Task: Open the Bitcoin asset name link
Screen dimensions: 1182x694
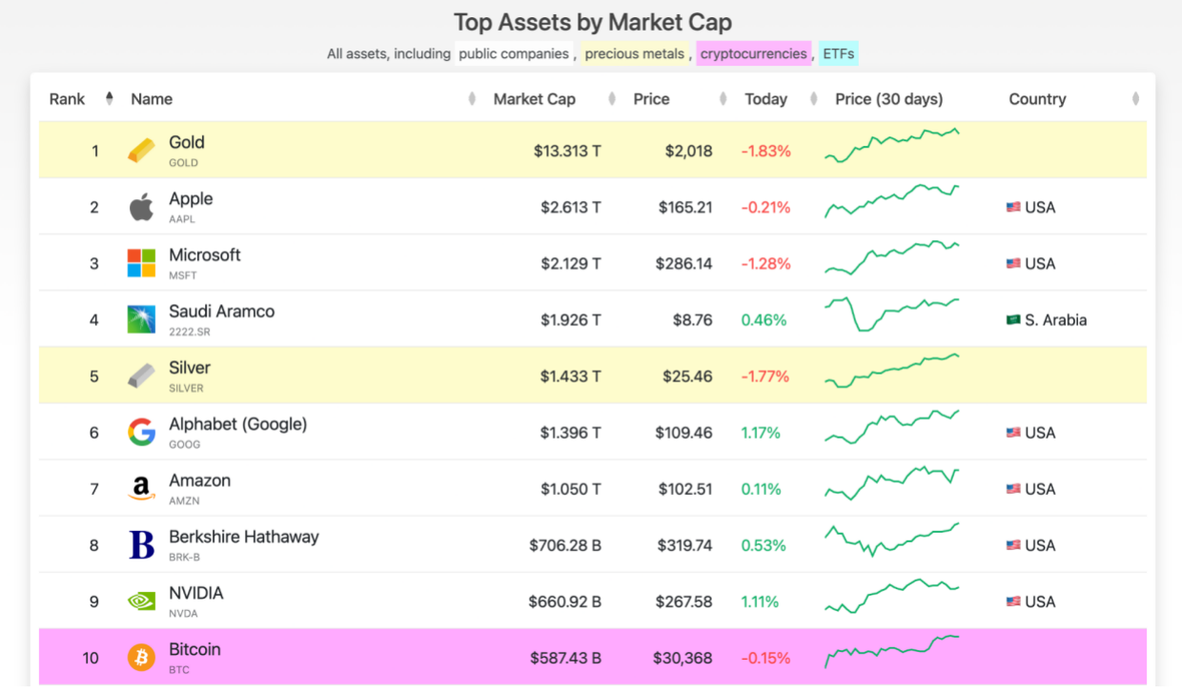Action: point(194,648)
